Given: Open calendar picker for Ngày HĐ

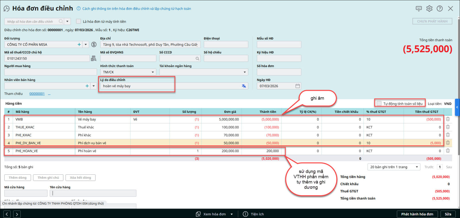Looking at the screenshot, I should pos(298,86).
